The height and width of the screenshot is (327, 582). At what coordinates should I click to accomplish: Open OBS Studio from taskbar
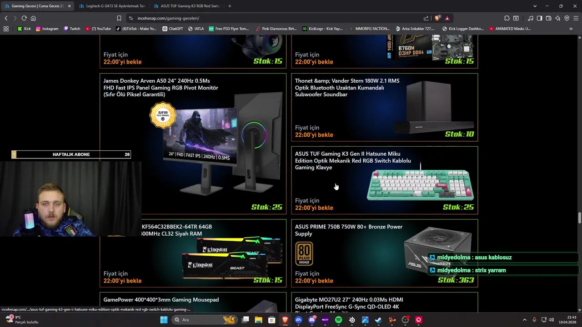click(405, 320)
